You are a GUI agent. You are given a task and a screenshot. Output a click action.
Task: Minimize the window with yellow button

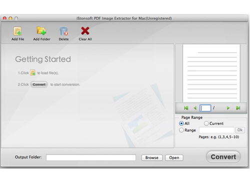point(10,18)
